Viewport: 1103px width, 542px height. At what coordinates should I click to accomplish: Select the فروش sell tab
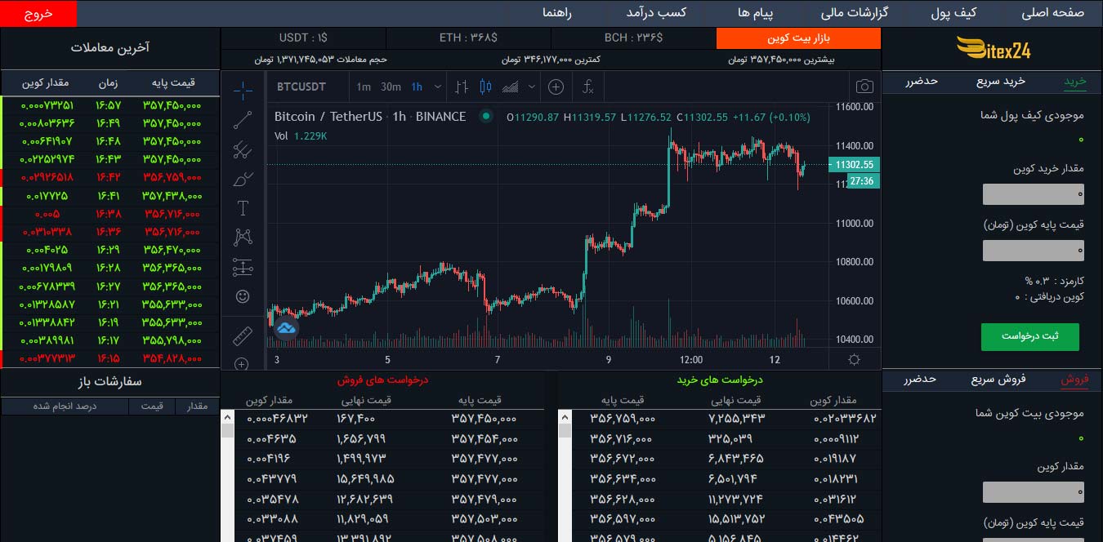tap(1074, 380)
